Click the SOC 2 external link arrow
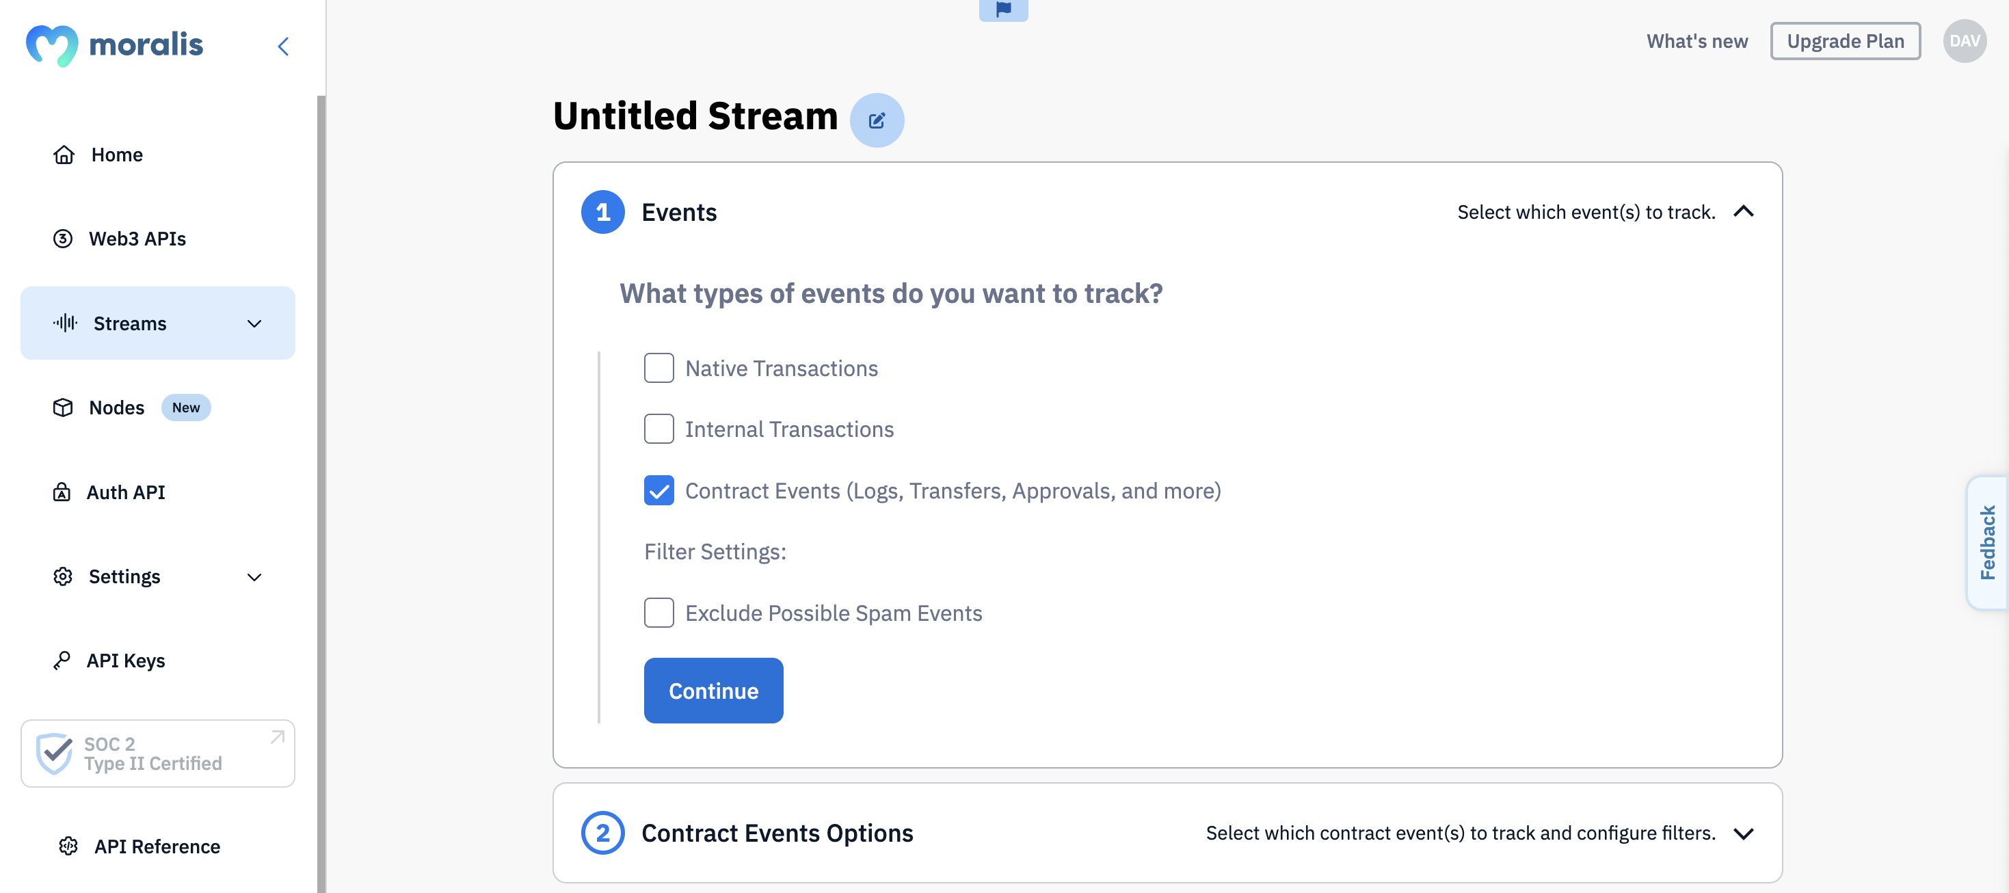This screenshot has height=893, width=2009. (x=278, y=737)
